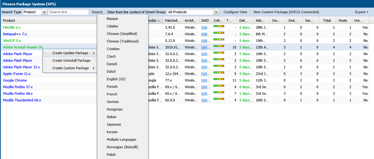Screen dimensions: 374x159
Task: Pick Chinese (Traditional) language
Action: coord(123,41)
